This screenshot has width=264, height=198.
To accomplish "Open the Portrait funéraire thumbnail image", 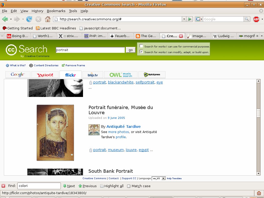I will [55, 133].
